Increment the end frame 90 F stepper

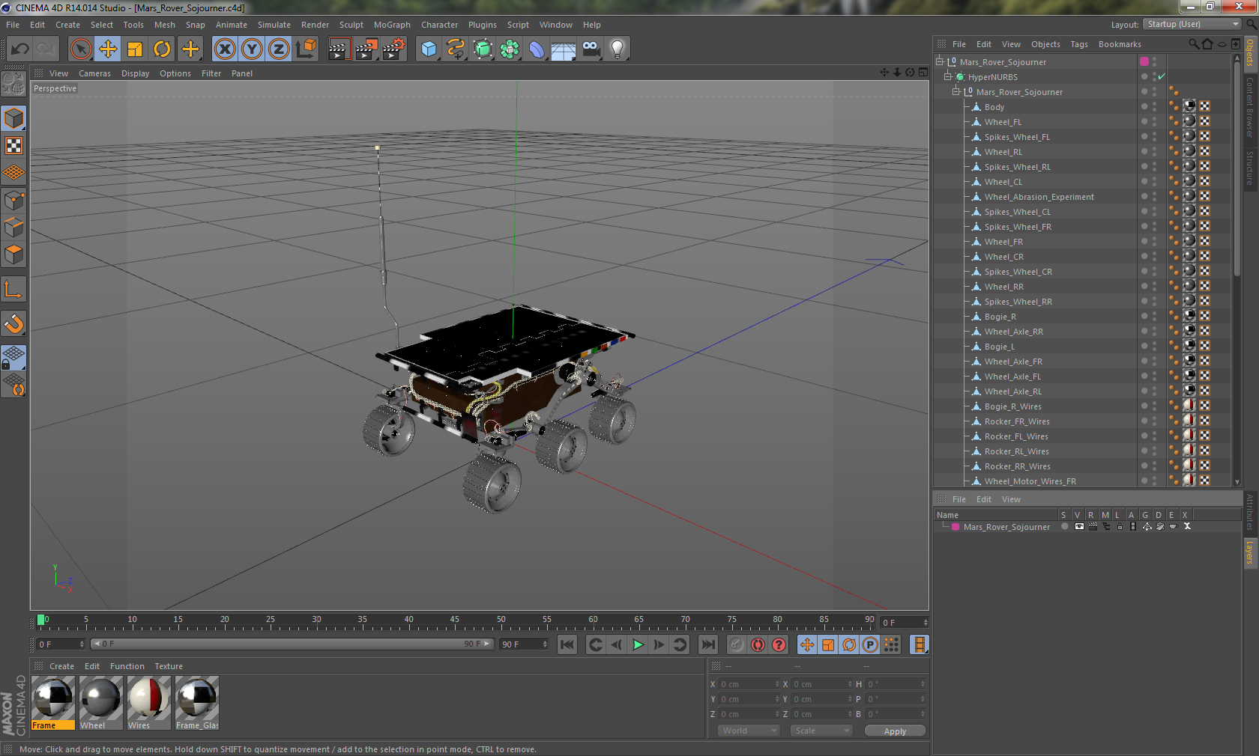(x=545, y=641)
